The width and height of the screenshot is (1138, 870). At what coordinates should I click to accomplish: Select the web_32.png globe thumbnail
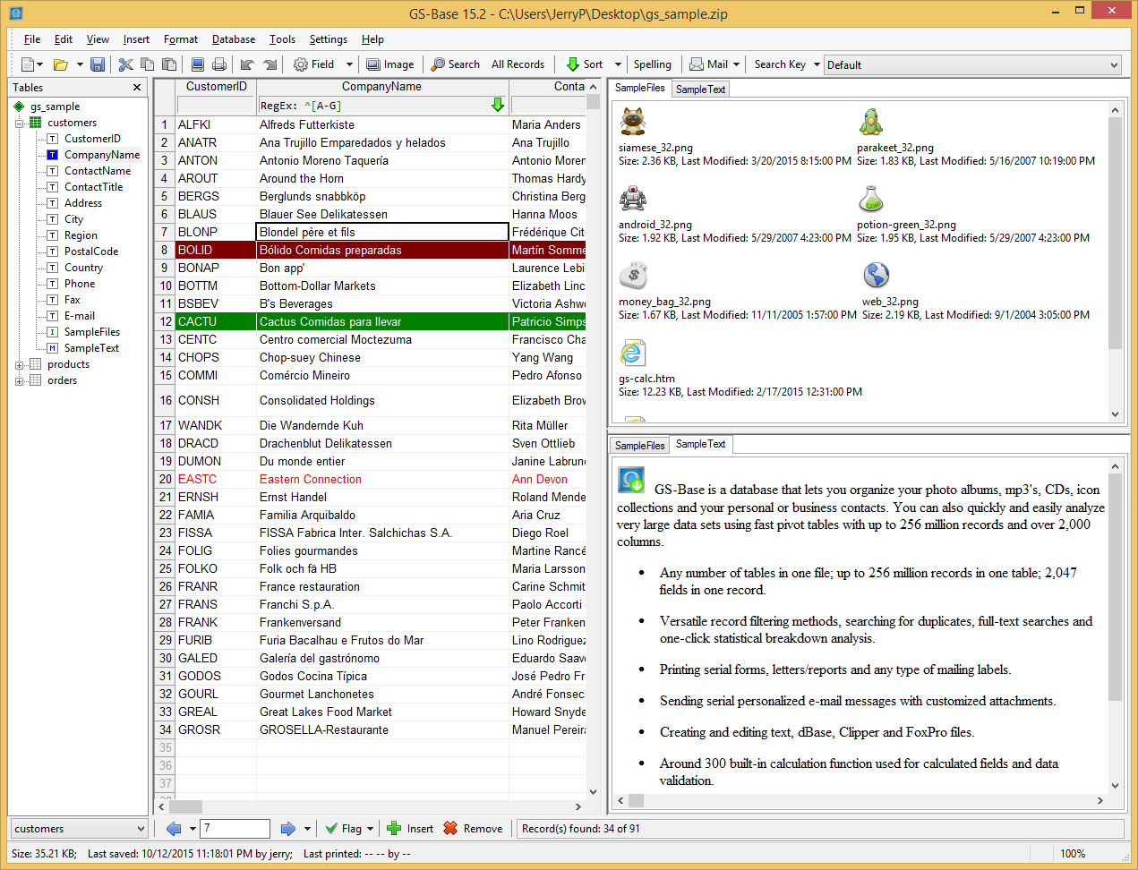click(877, 276)
